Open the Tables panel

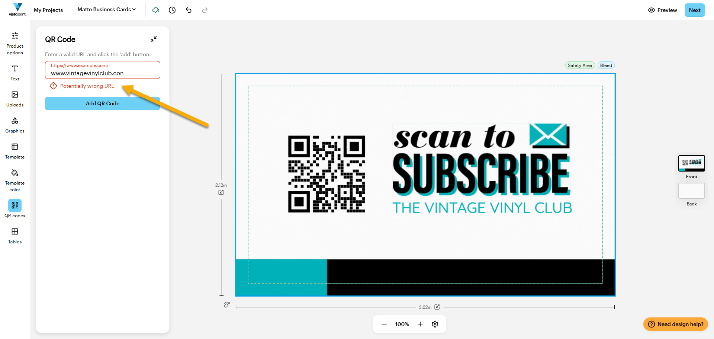point(15,236)
